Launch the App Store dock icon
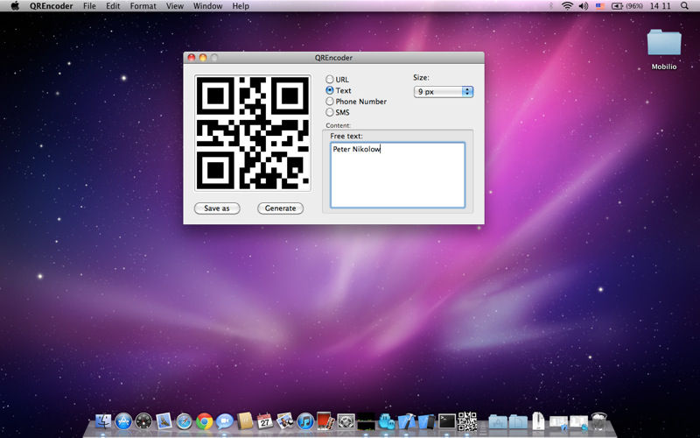Screen dimensions: 700x438 (123, 421)
